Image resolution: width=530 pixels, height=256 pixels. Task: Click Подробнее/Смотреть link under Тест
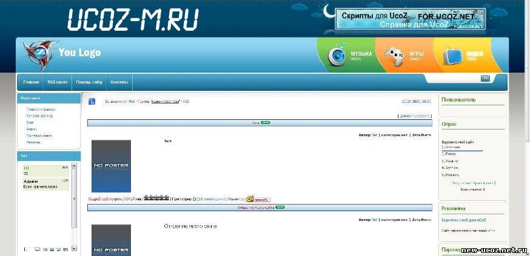coord(106,199)
